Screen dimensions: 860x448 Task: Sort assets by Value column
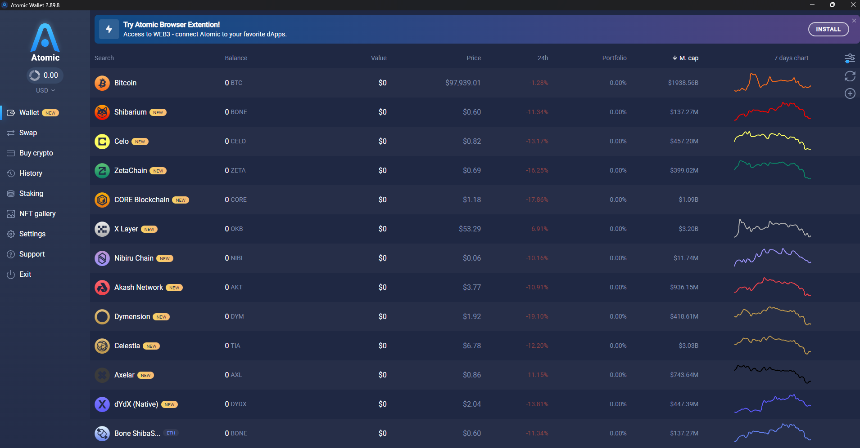(x=379, y=58)
